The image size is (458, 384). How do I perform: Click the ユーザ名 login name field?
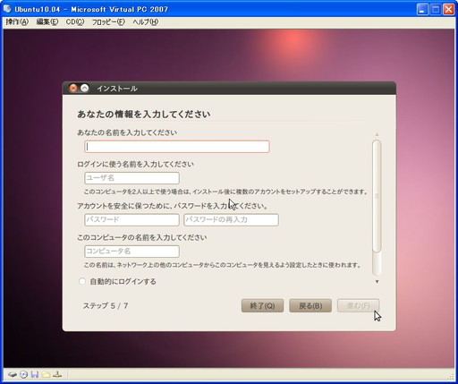click(x=131, y=178)
